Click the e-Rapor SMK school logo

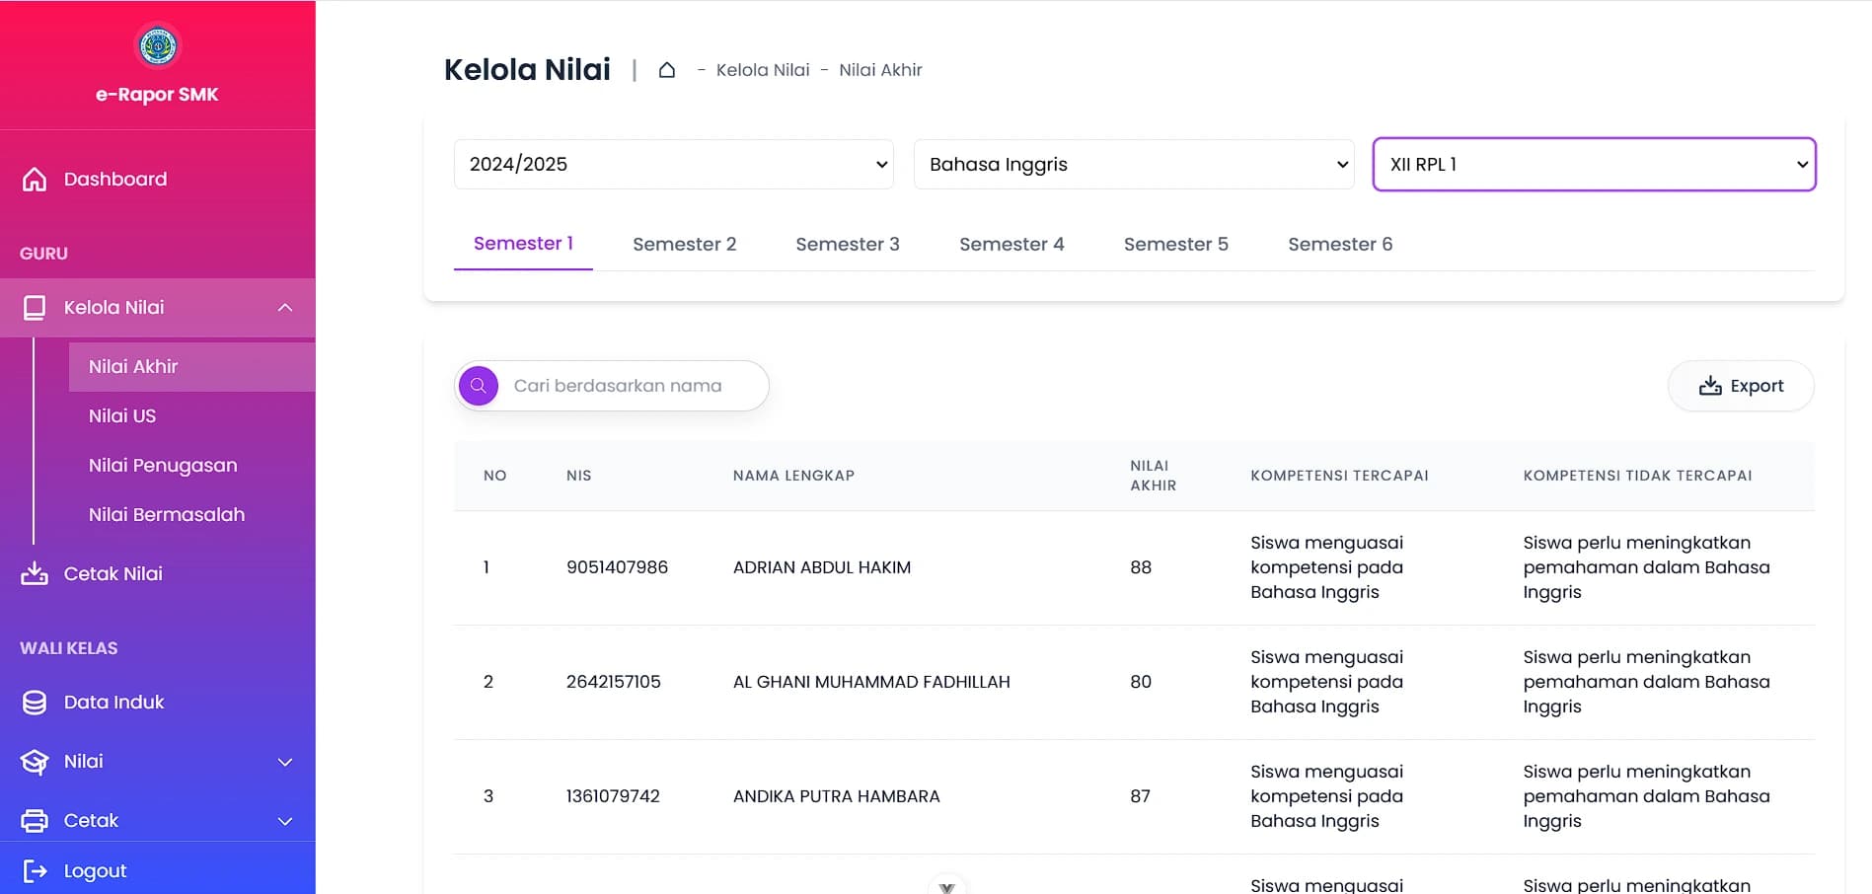157,45
